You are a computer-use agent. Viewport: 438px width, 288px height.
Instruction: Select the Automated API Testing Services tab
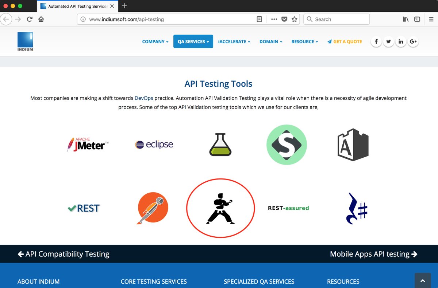pos(77,6)
